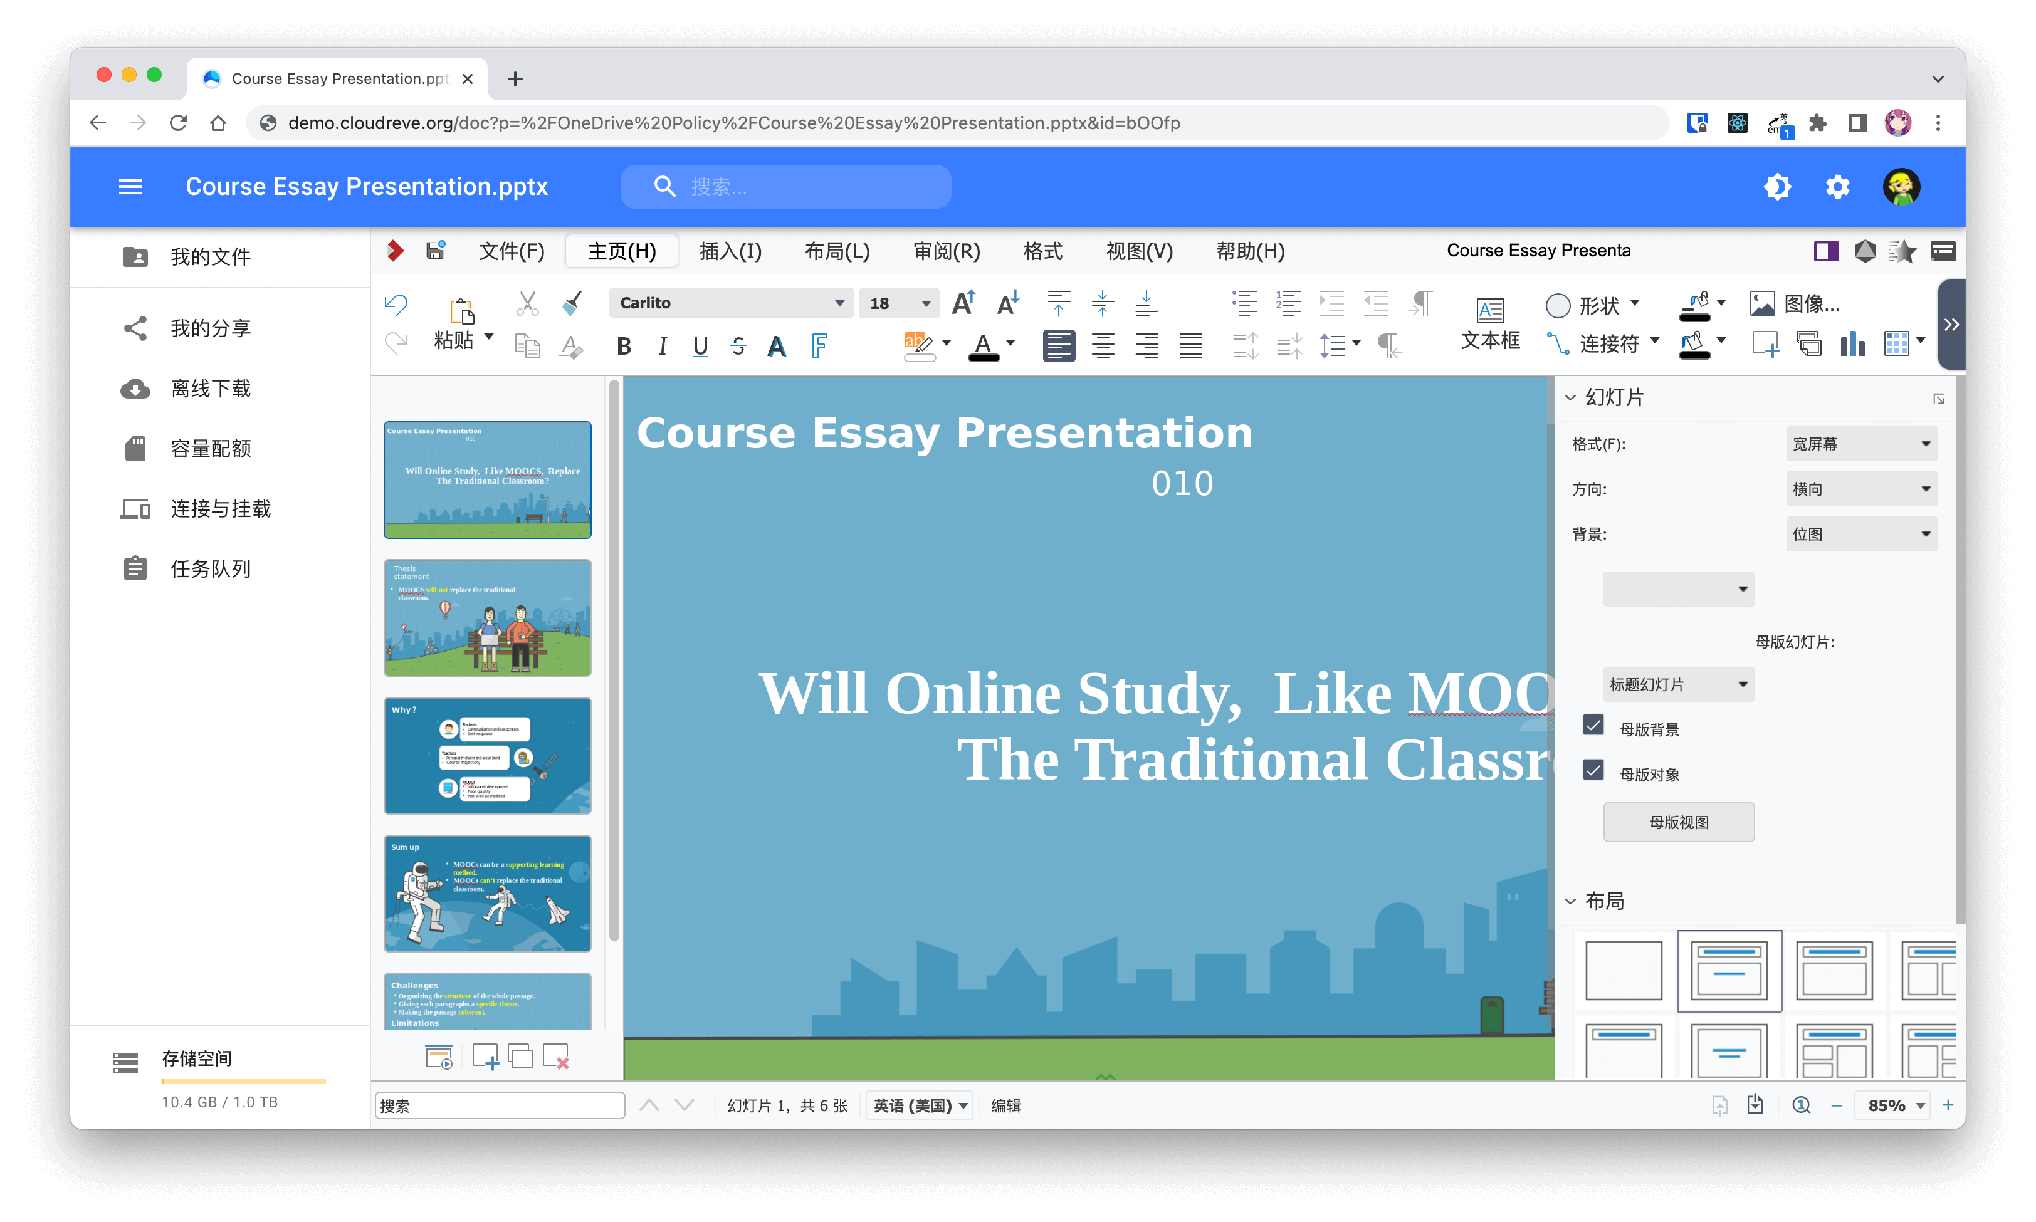Open the 插入(I) menu tab
Image resolution: width=2036 pixels, height=1222 pixels.
(x=730, y=251)
